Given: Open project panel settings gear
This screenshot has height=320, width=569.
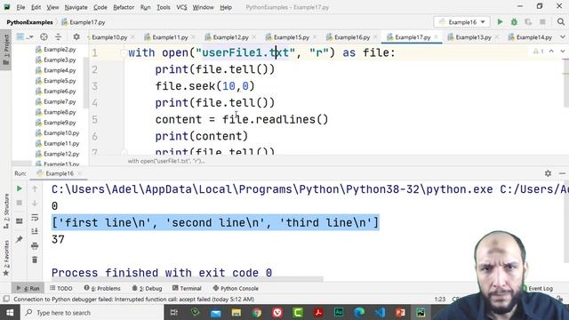Looking at the screenshot, I should pyautogui.click(x=76, y=37).
